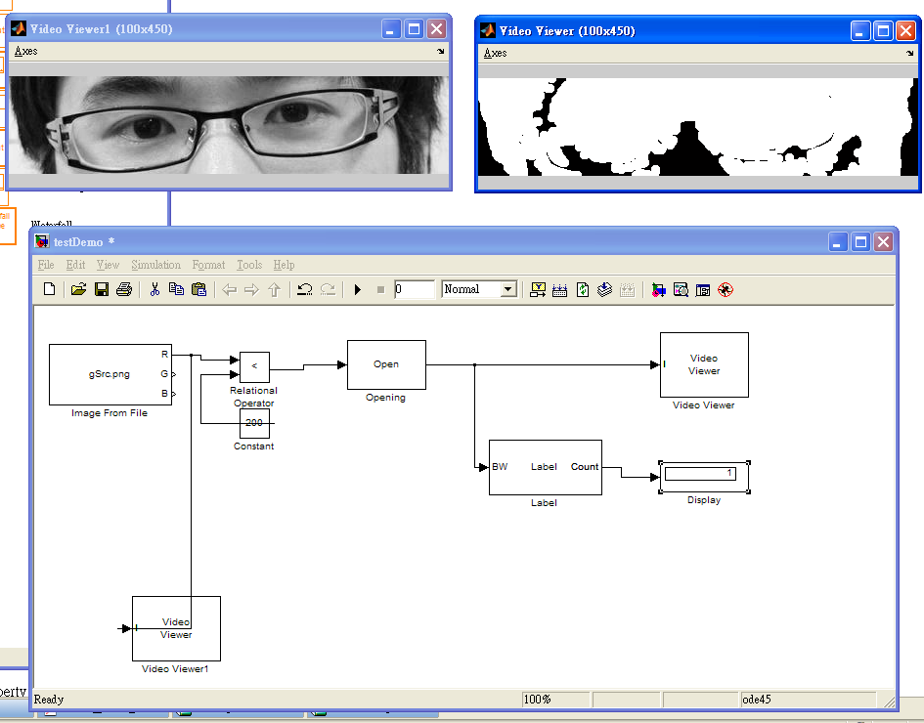
Task: Click the Ready status text
Action: tap(49, 700)
